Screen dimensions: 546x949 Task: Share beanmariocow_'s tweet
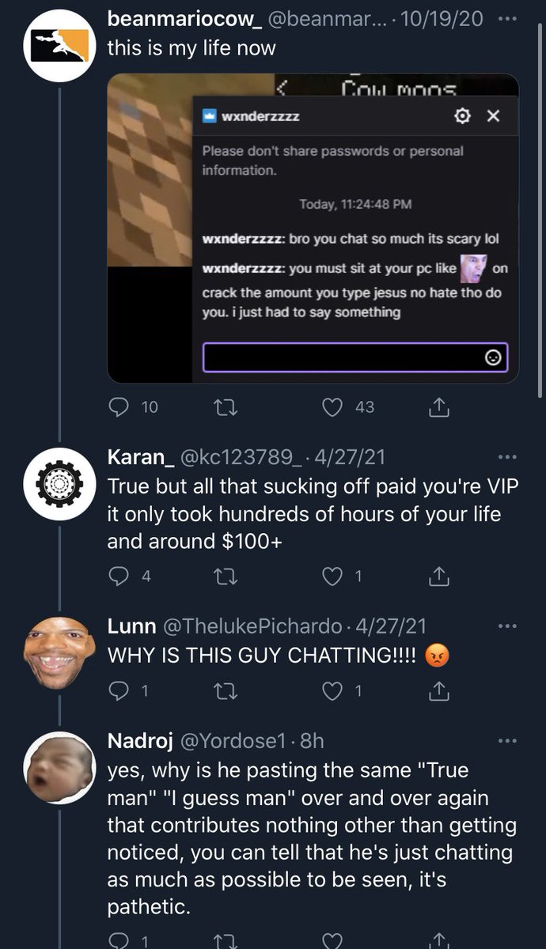coord(438,408)
